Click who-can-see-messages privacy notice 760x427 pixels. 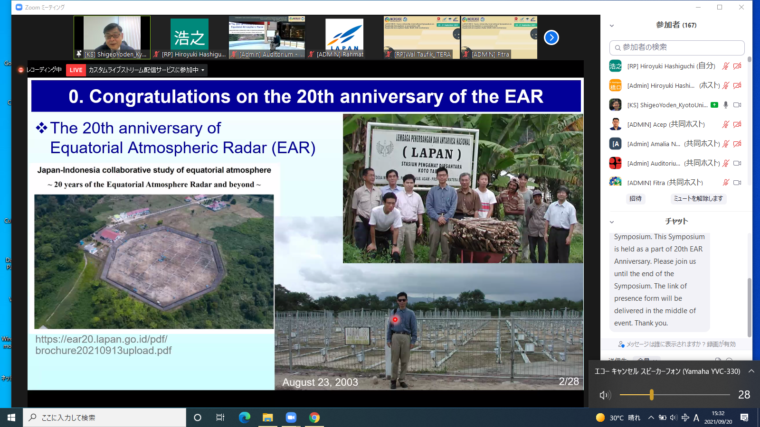tap(676, 344)
